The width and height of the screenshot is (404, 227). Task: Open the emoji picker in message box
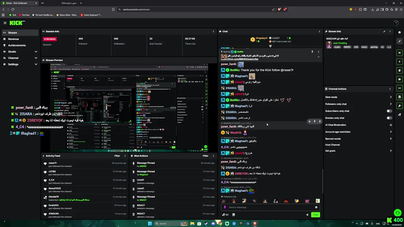point(316,207)
